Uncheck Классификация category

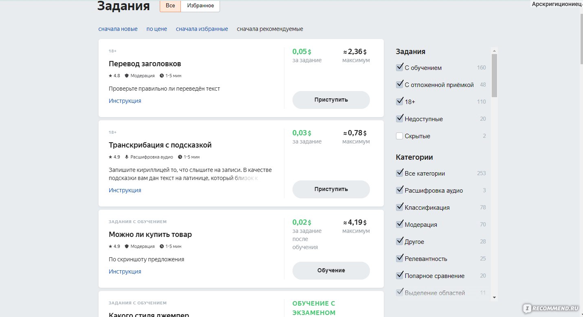(400, 207)
